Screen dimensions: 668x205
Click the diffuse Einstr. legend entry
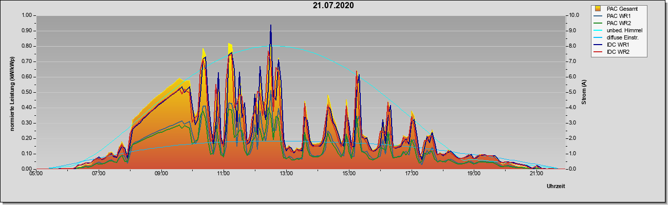[618, 37]
